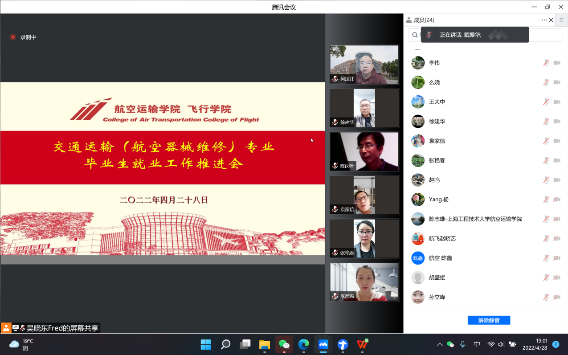Click 王大中's camera icon

pos(556,102)
